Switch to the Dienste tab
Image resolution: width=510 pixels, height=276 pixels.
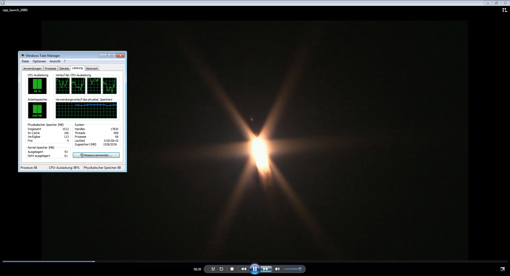pos(64,68)
